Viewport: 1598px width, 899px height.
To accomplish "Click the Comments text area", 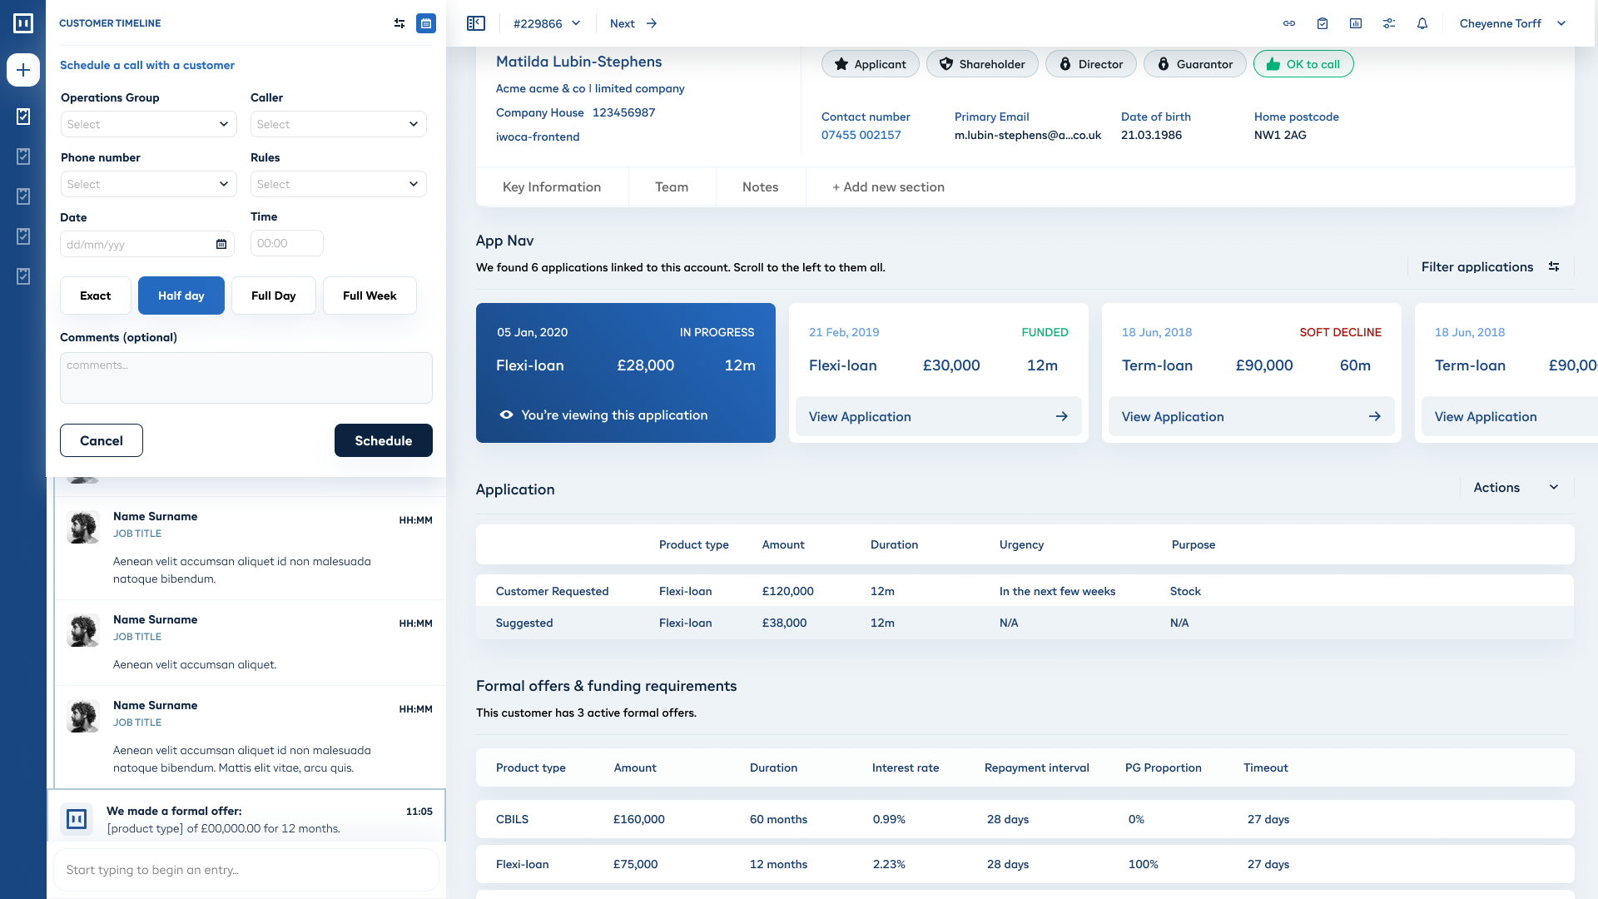I will pyautogui.click(x=246, y=378).
